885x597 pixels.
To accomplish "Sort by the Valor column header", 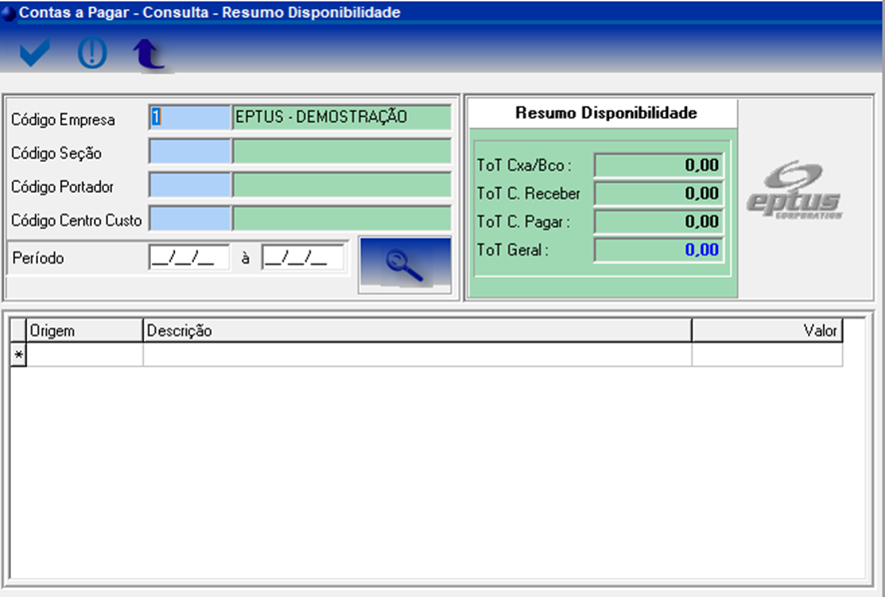I will (766, 330).
